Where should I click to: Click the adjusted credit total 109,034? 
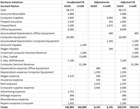pyautogui.click(x=134, y=107)
